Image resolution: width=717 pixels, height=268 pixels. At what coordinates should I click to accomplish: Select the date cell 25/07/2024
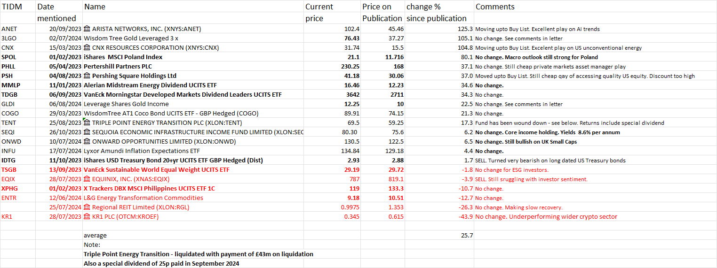[59, 207]
